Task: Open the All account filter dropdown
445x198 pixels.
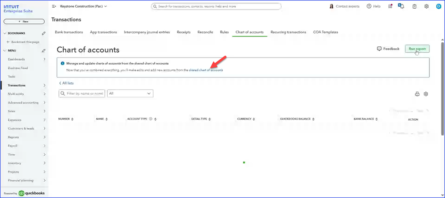Action: (x=130, y=94)
